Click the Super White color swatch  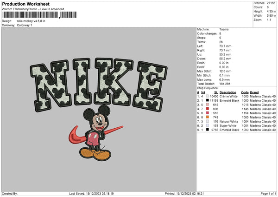(207, 125)
